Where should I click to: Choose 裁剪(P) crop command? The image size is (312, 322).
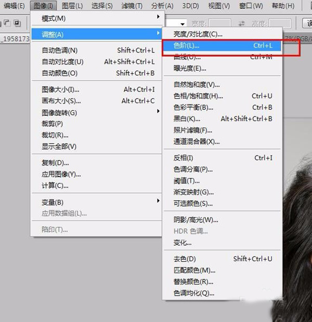(x=97, y=124)
